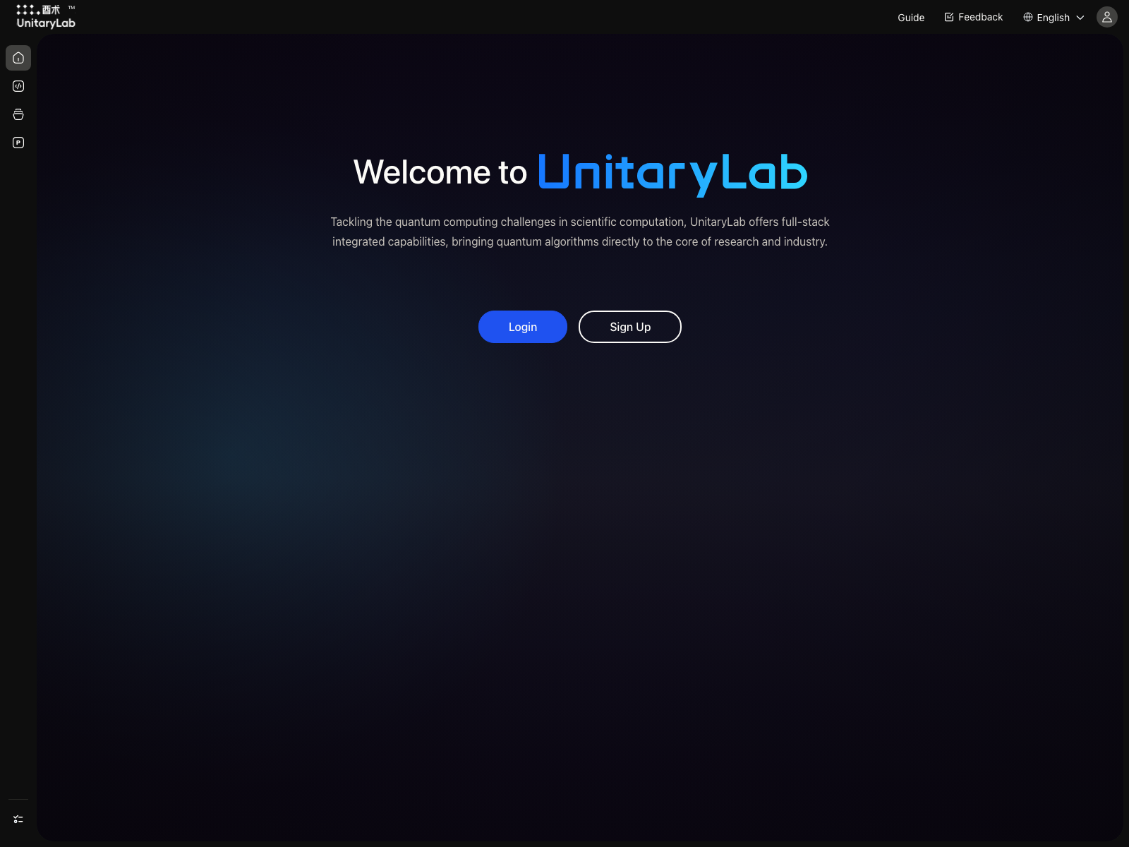Click the Sign Up button
The width and height of the screenshot is (1129, 847).
click(630, 327)
